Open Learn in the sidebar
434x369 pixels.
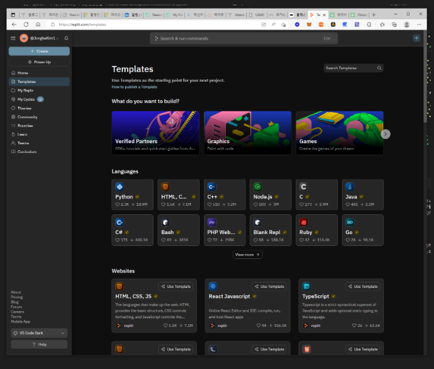tap(39, 134)
